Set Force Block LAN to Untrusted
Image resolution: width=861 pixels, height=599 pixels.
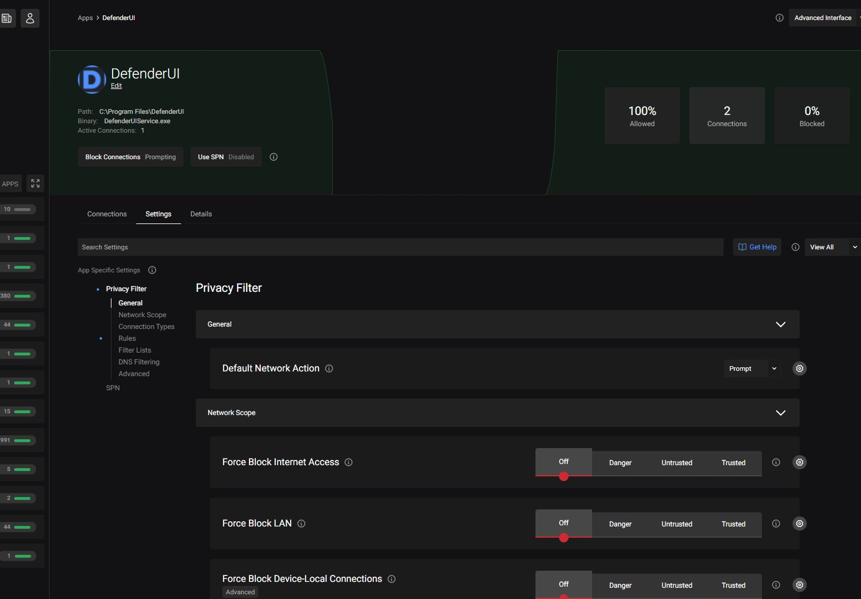677,524
